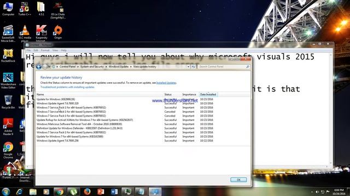
Task: Select Windows Malicious Software Removal Tool row
Action: tap(125, 124)
